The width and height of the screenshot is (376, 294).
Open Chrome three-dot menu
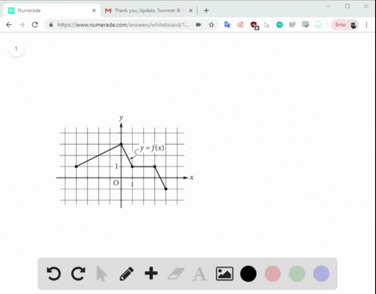click(367, 25)
